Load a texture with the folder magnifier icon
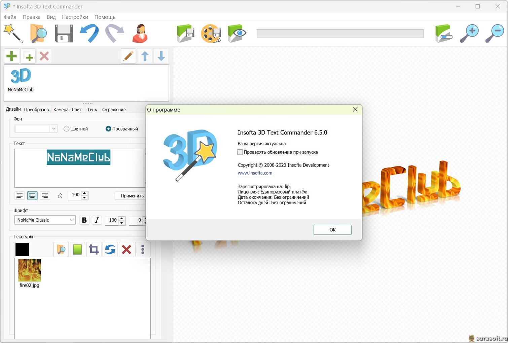The width and height of the screenshot is (508, 343). [61, 250]
